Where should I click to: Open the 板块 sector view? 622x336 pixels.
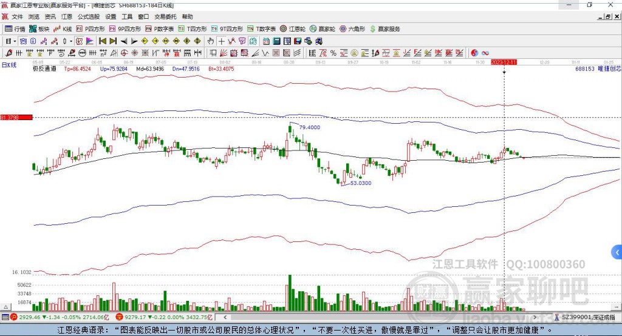coord(39,29)
